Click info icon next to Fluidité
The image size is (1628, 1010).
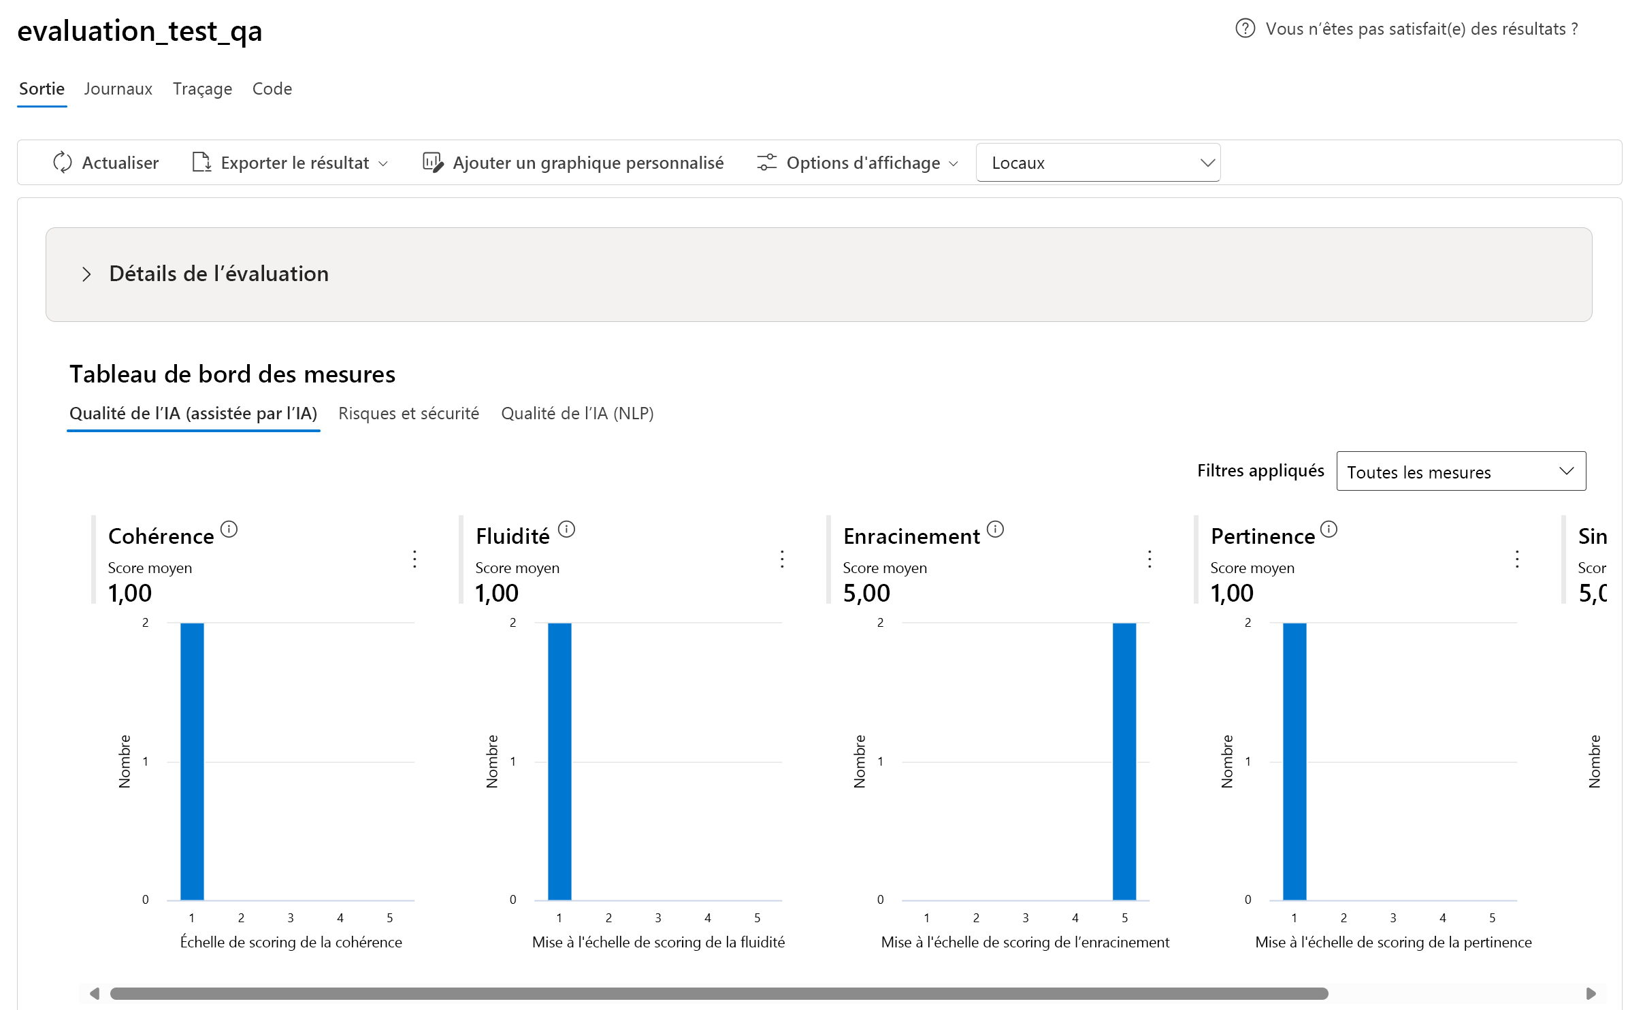click(x=567, y=529)
